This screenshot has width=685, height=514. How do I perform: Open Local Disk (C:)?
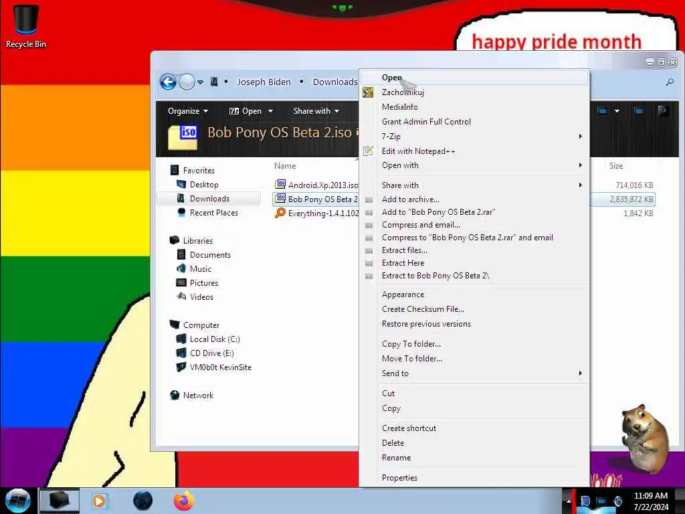pos(215,339)
